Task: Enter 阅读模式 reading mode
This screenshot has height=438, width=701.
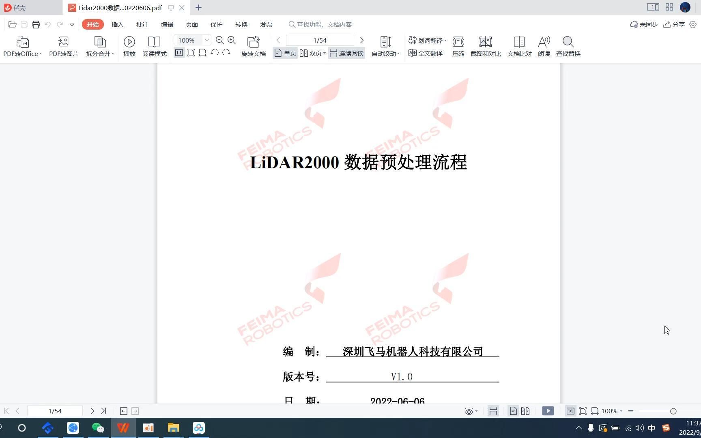Action: 155,46
